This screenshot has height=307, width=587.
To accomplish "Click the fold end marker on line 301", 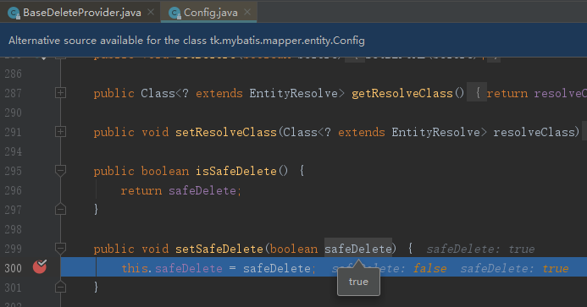I will click(x=60, y=287).
